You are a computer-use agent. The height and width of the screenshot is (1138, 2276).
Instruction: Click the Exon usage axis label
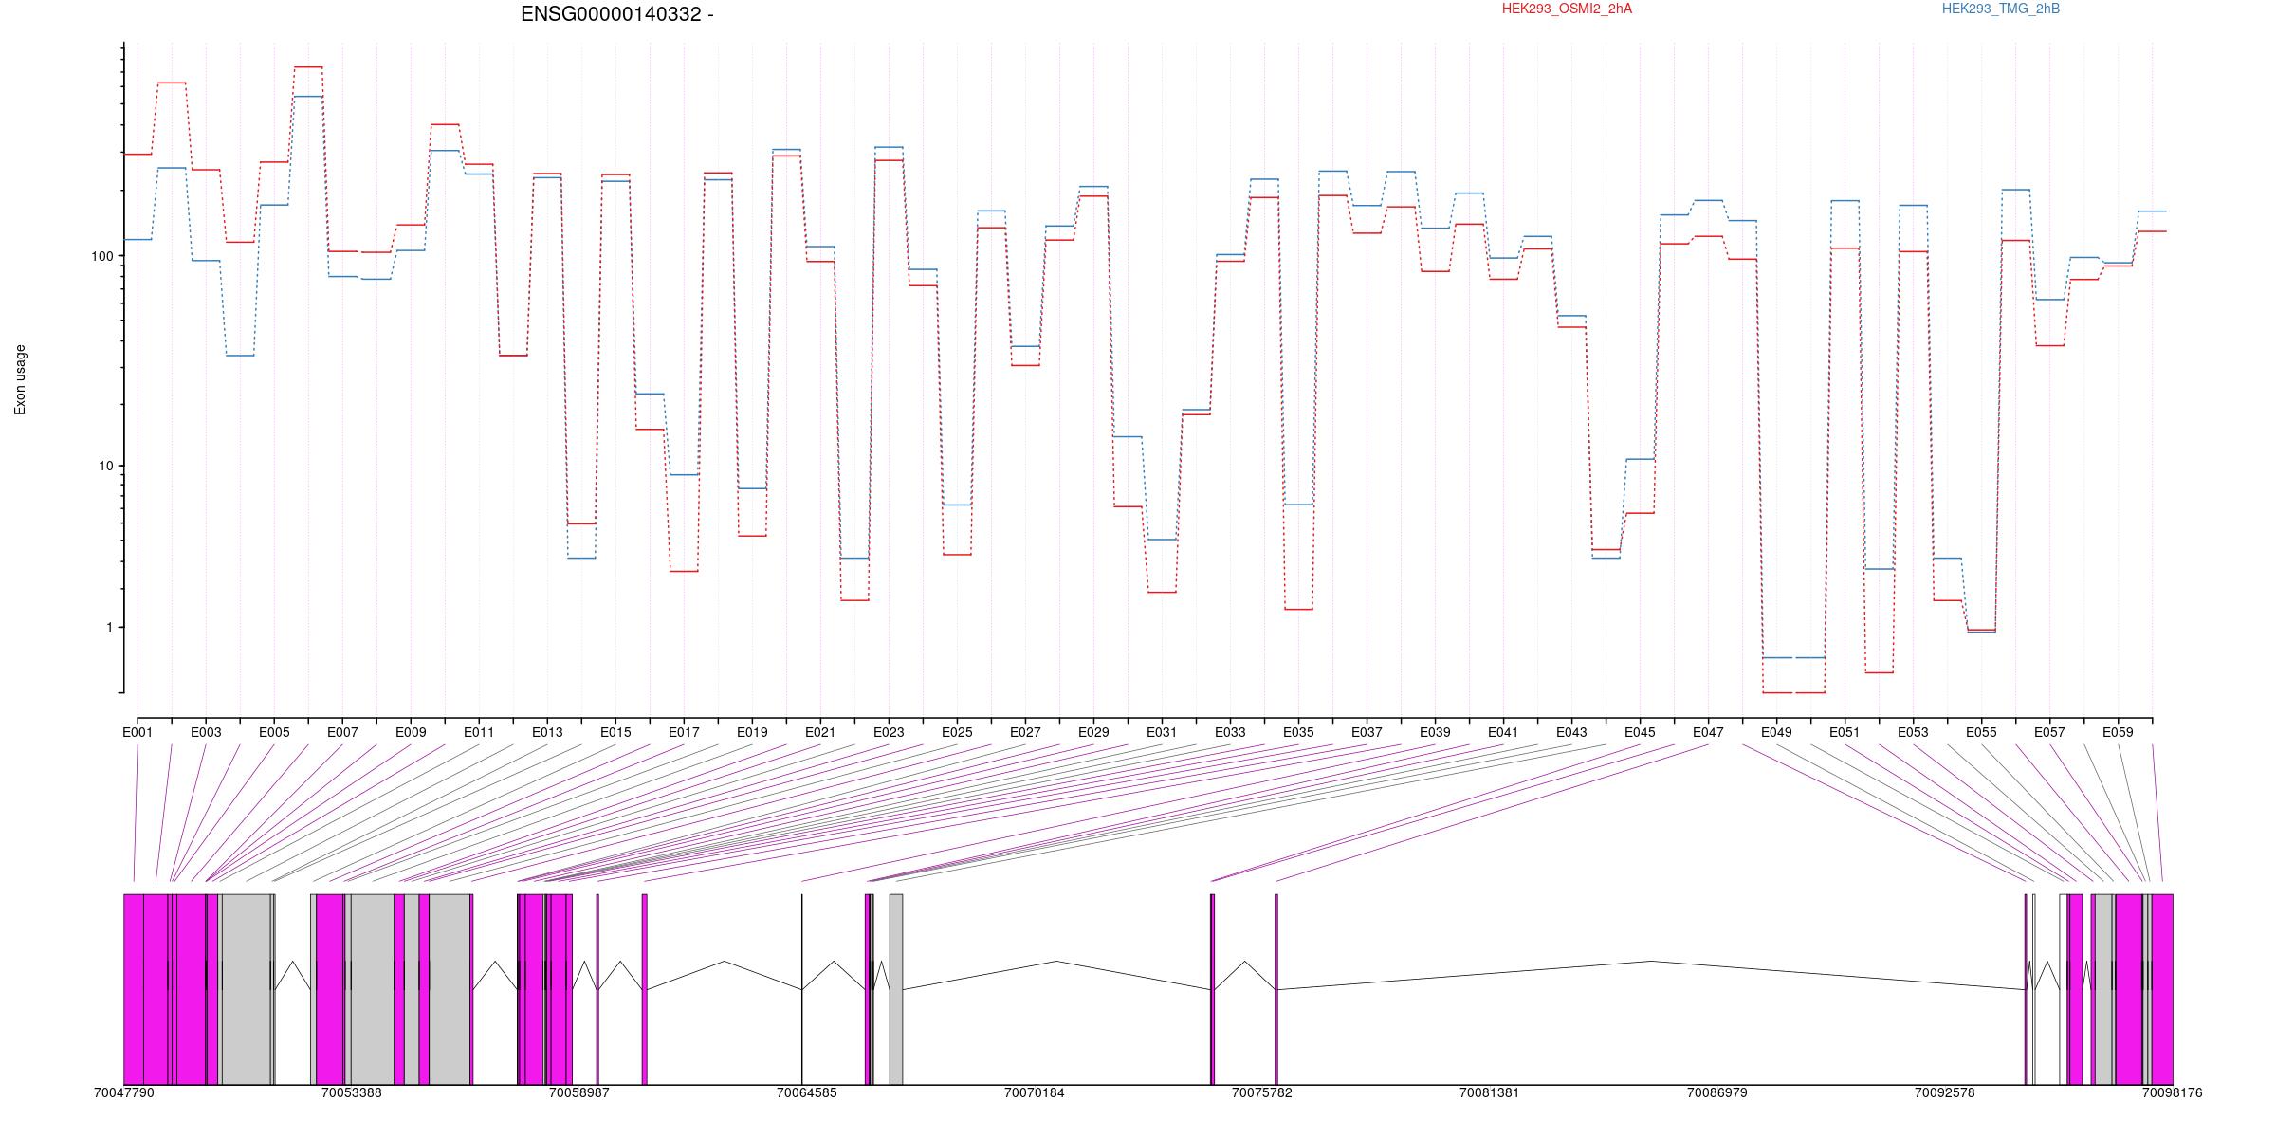[x=20, y=379]
